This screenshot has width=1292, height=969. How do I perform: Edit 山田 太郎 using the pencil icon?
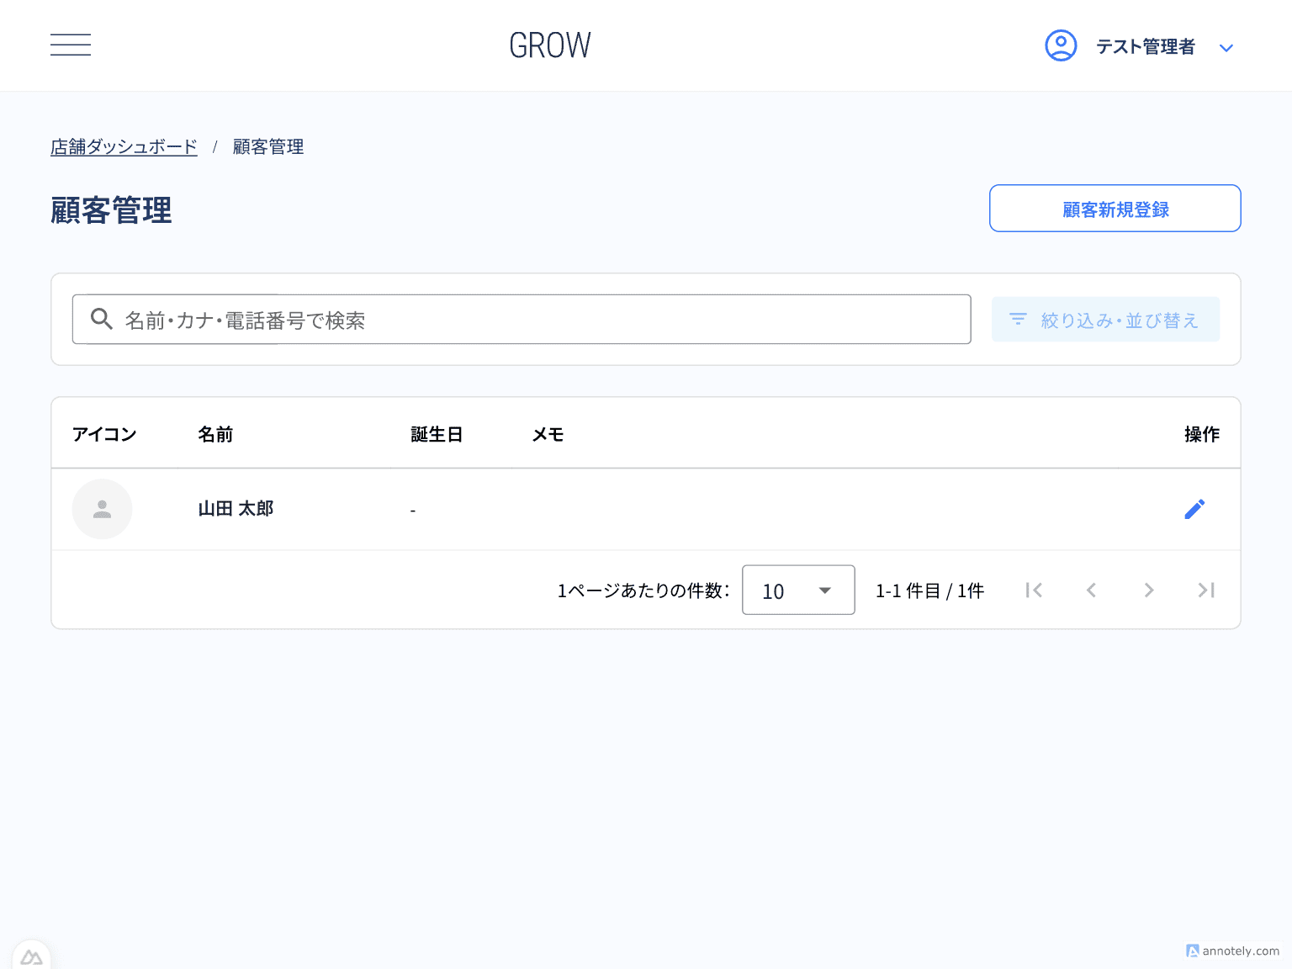click(1195, 509)
